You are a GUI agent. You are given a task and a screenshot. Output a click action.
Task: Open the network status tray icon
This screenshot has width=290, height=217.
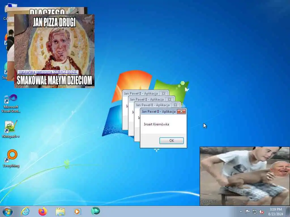255,212
